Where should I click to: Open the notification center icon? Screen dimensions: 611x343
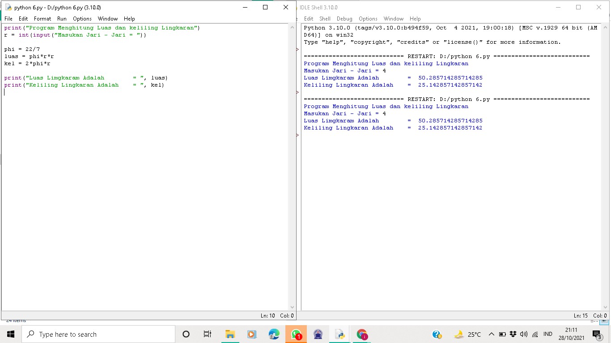(597, 334)
